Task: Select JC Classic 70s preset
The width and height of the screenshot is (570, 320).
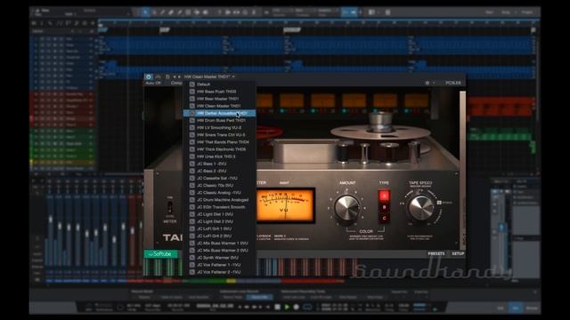Action: point(220,186)
